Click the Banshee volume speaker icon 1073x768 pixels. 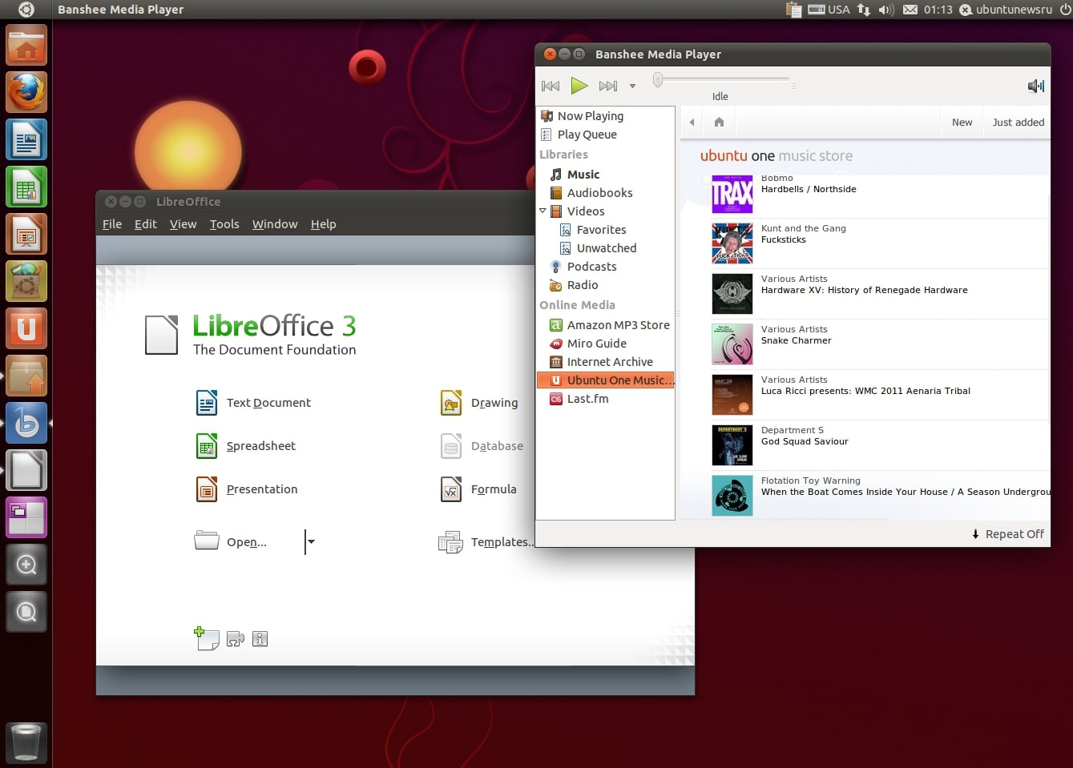pos(1036,86)
